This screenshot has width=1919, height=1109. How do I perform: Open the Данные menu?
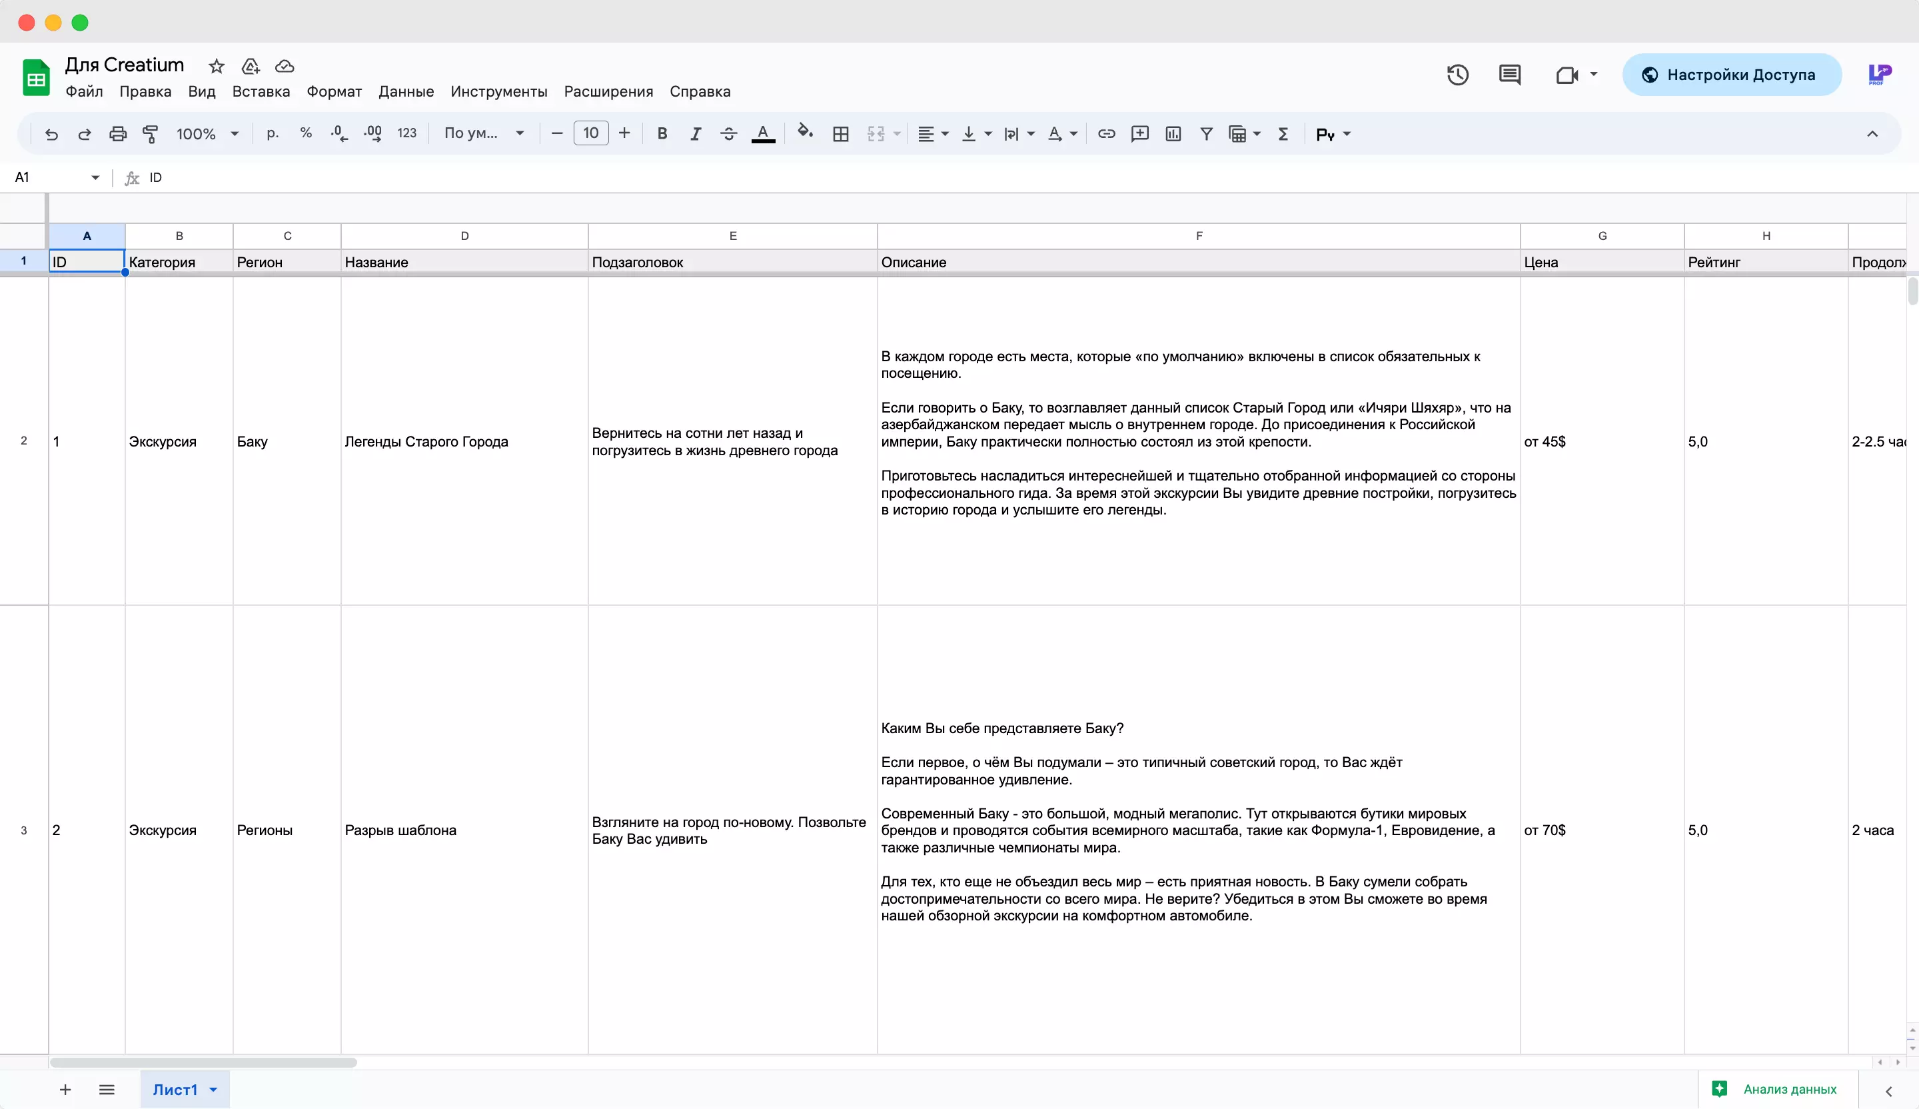pos(406,91)
